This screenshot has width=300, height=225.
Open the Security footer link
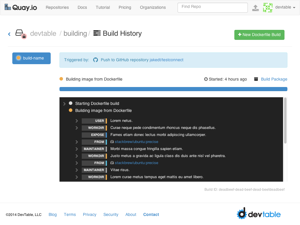coord(111,214)
